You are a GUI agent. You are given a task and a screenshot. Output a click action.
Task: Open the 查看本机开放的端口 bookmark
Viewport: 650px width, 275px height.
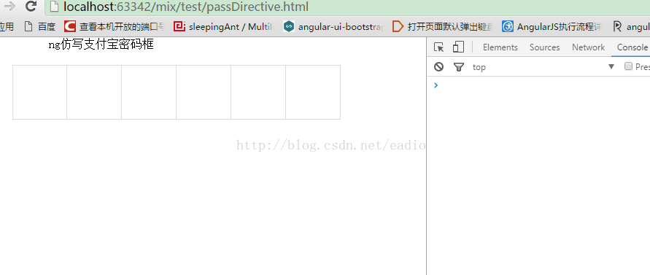[115, 26]
